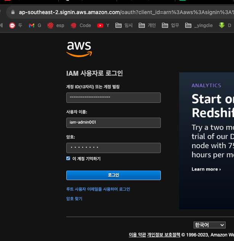This screenshot has height=241, width=234.
Task: Open the 개인정보 보호정책 link
Action: point(163,235)
